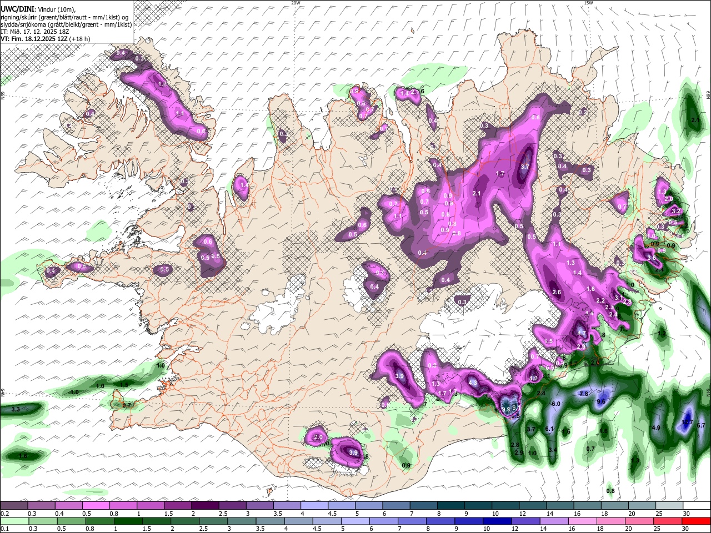Image resolution: width=711 pixels, height=533 pixels.
Task: Click the 20W longitude label
Action: (296, 3)
